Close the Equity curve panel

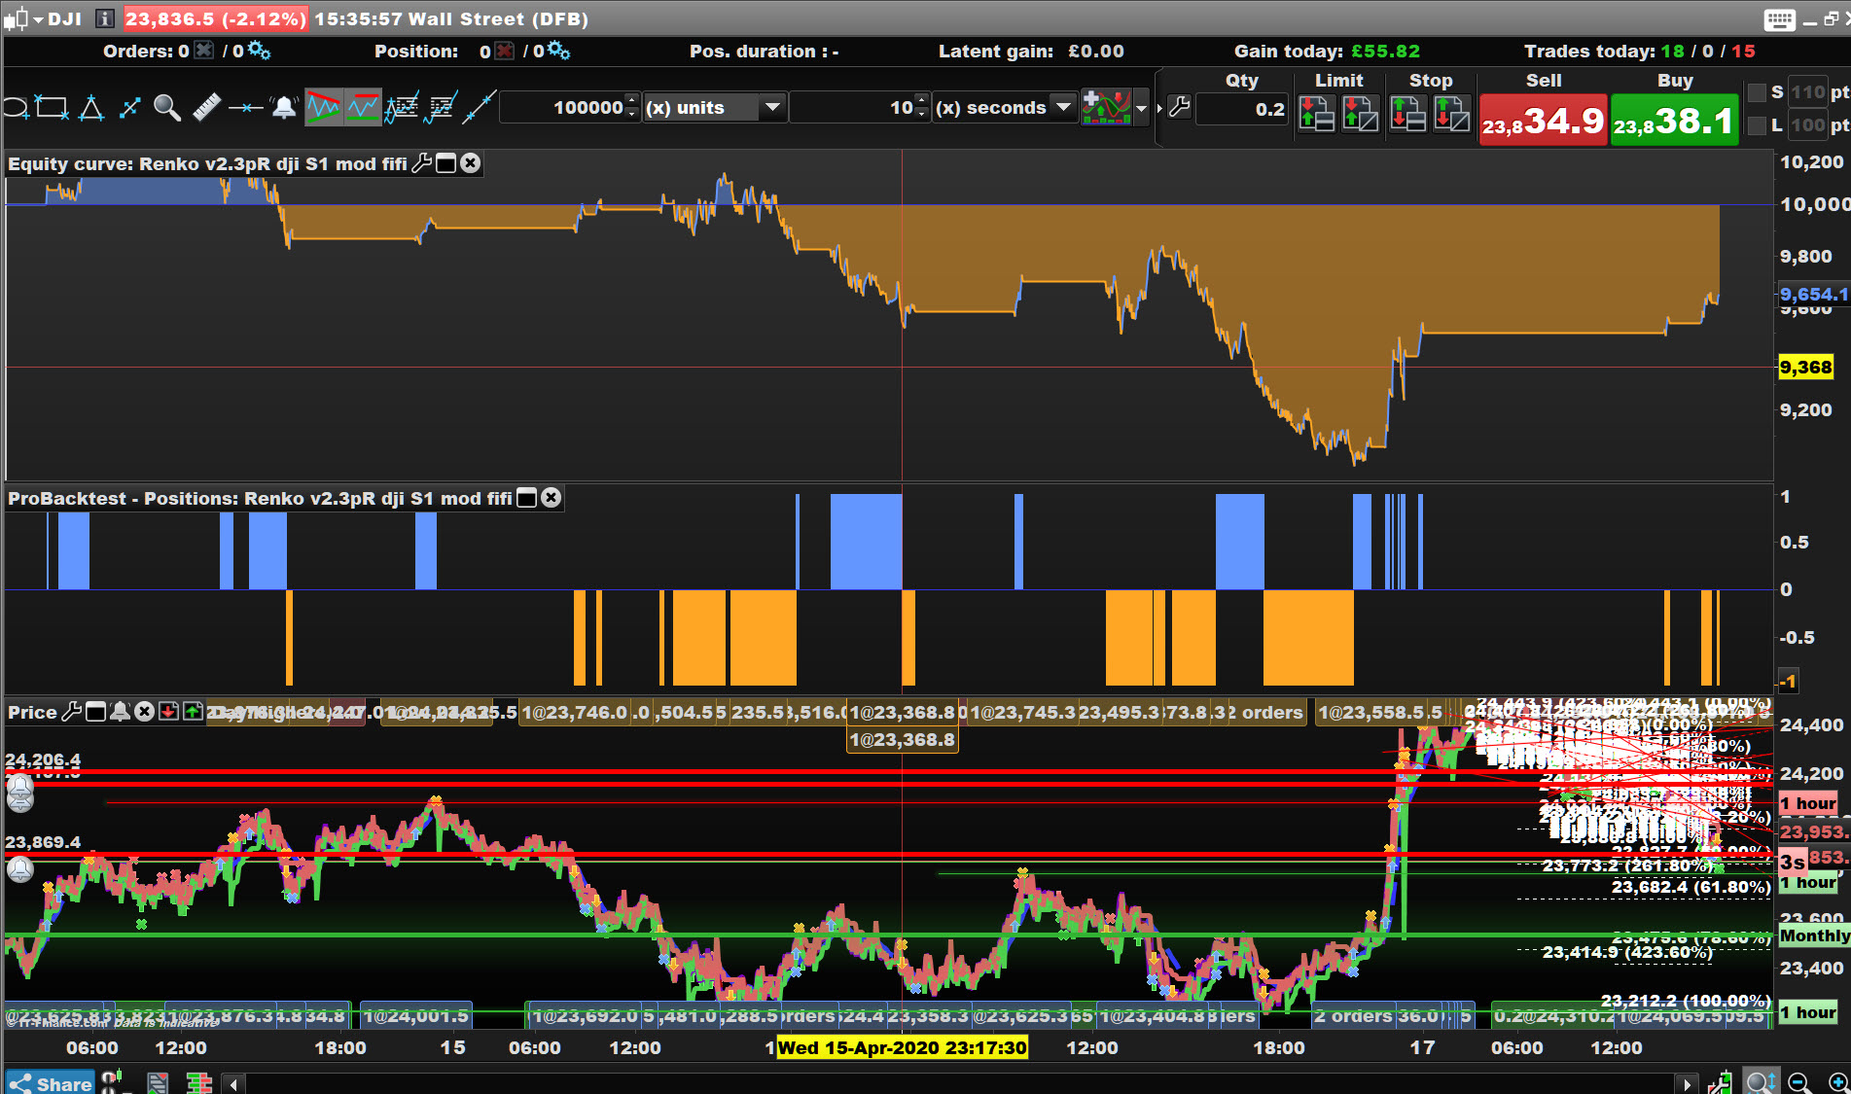click(471, 163)
